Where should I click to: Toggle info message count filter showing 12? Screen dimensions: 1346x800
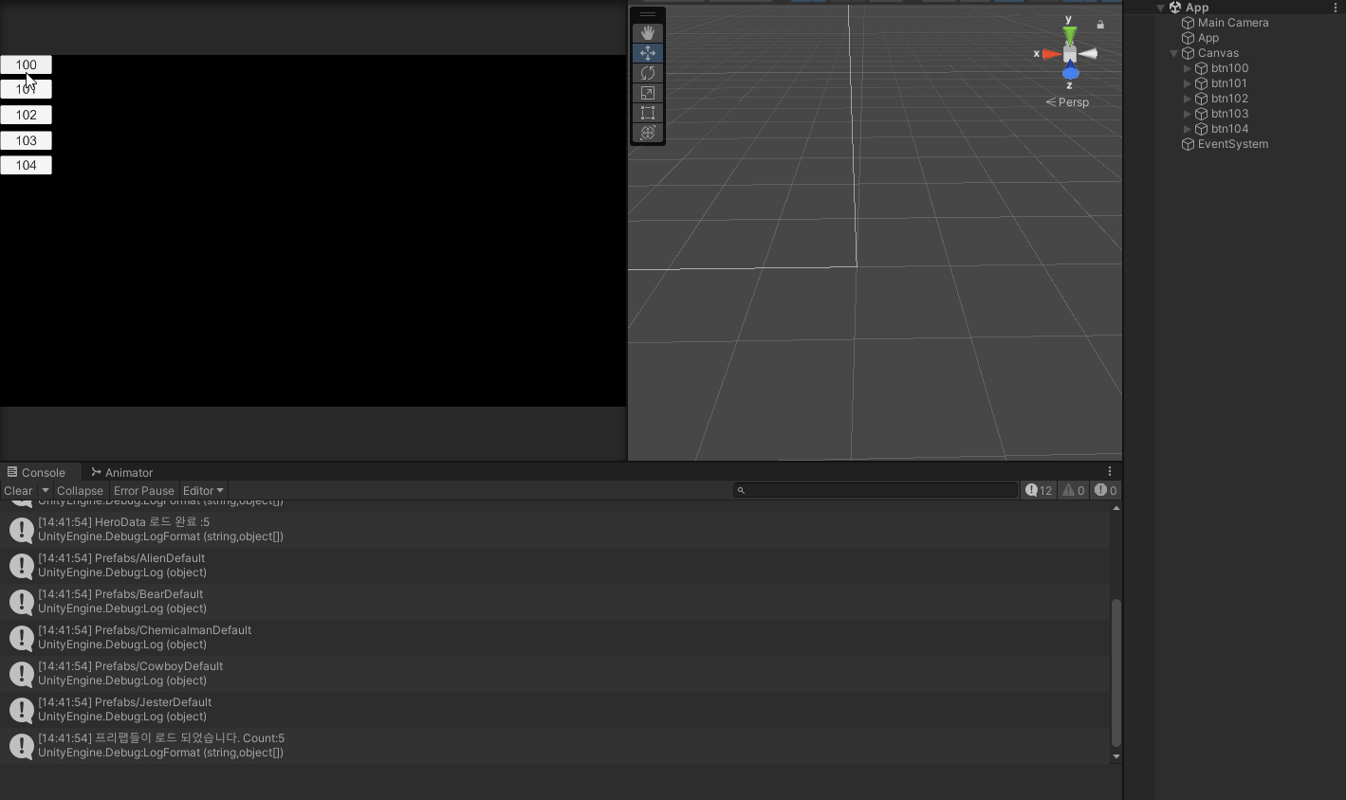coord(1039,490)
